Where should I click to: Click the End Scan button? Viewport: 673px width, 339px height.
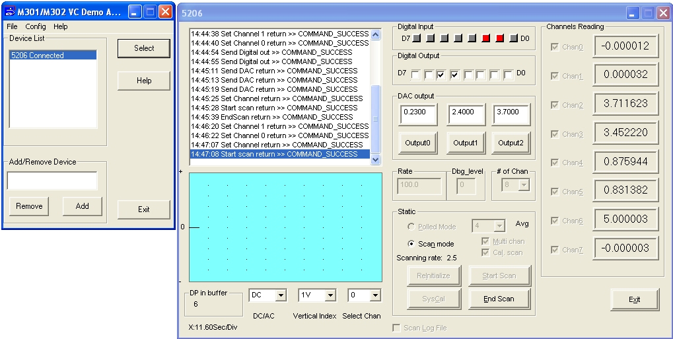tap(498, 299)
